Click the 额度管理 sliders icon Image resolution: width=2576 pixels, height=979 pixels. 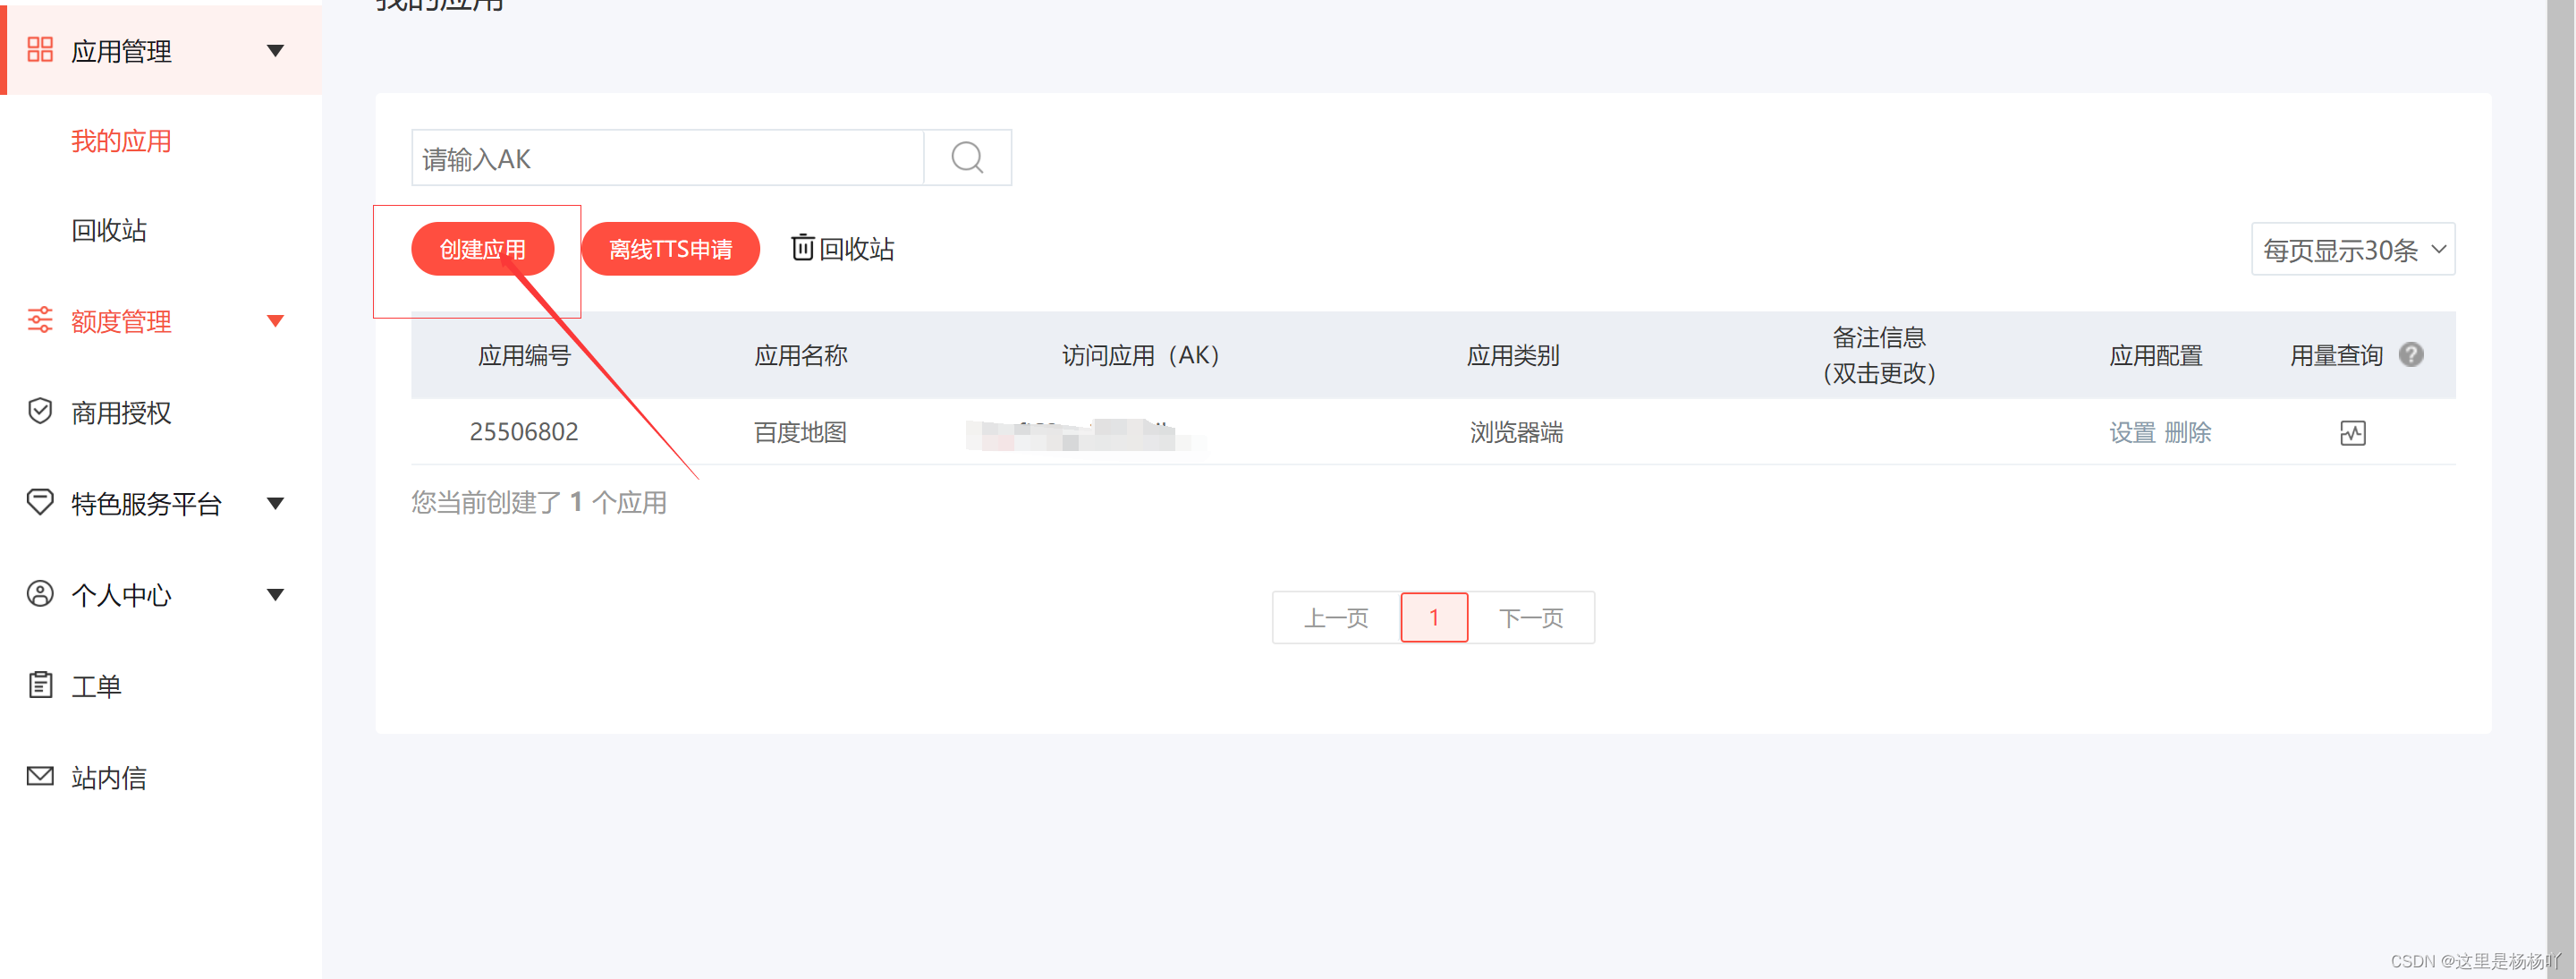40,321
